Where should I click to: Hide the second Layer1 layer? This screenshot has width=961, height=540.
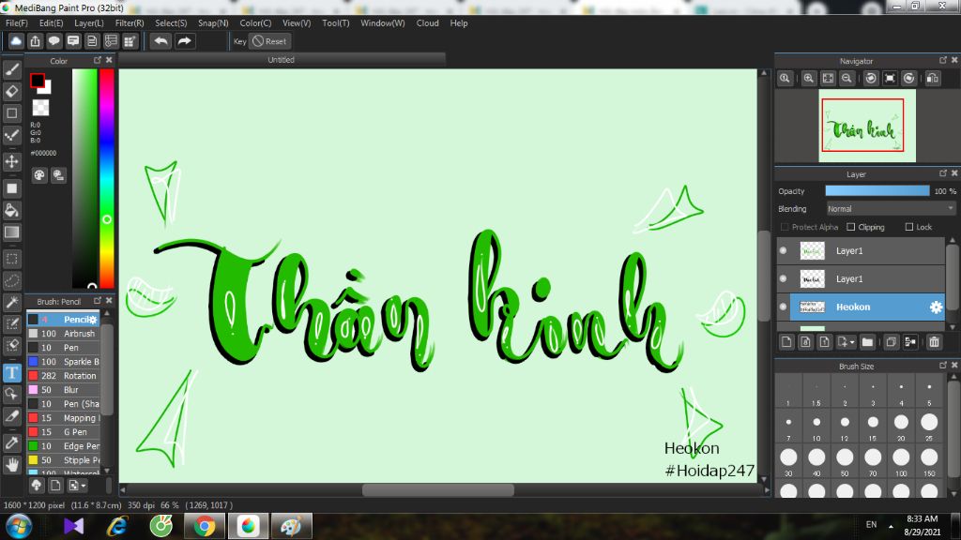(784, 278)
